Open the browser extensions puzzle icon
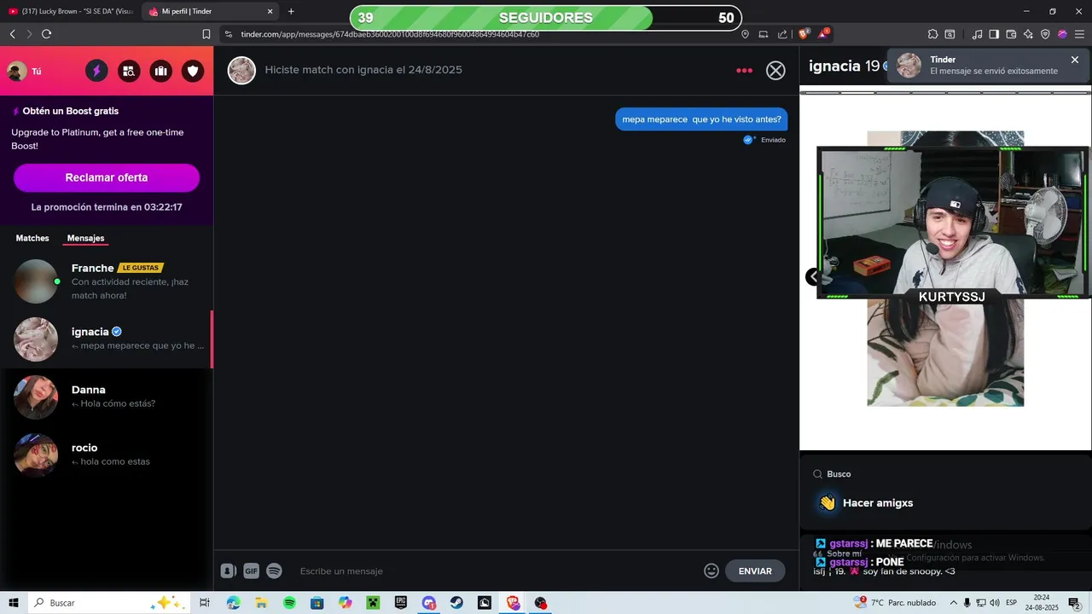1092x614 pixels. point(932,34)
